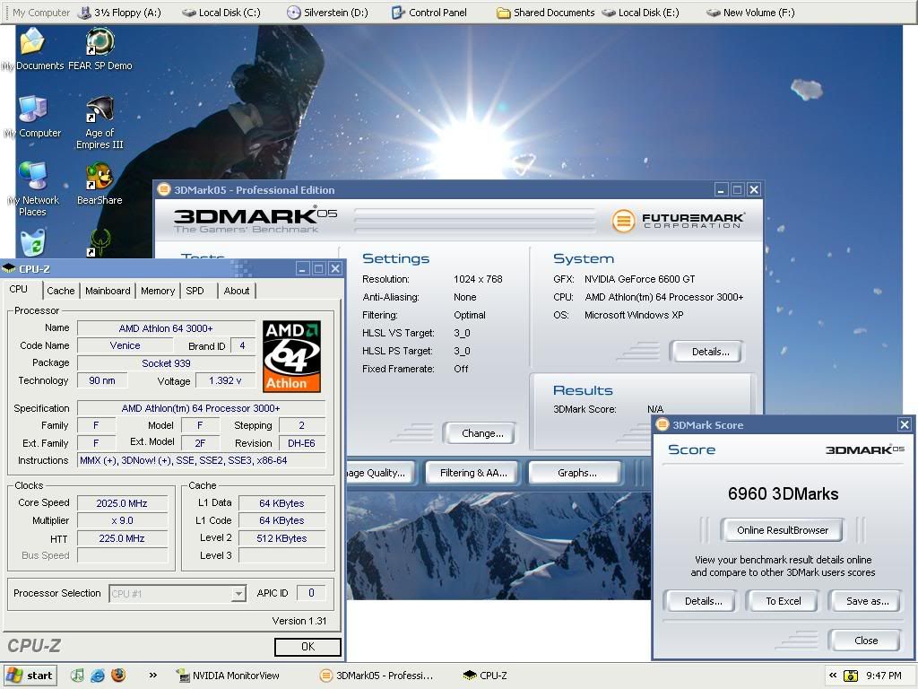The image size is (918, 689).
Task: Open the Windows start menu
Action: (x=30, y=676)
